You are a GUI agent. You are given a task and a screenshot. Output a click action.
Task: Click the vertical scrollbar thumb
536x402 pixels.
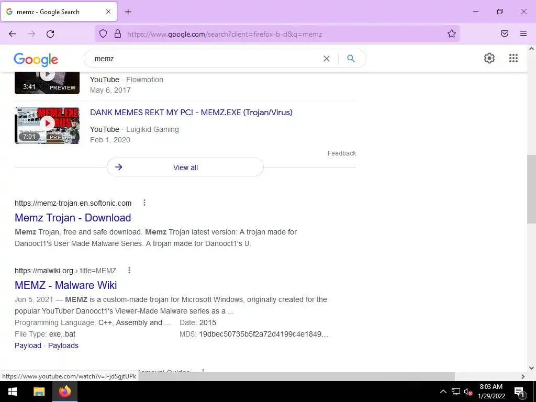(x=531, y=188)
